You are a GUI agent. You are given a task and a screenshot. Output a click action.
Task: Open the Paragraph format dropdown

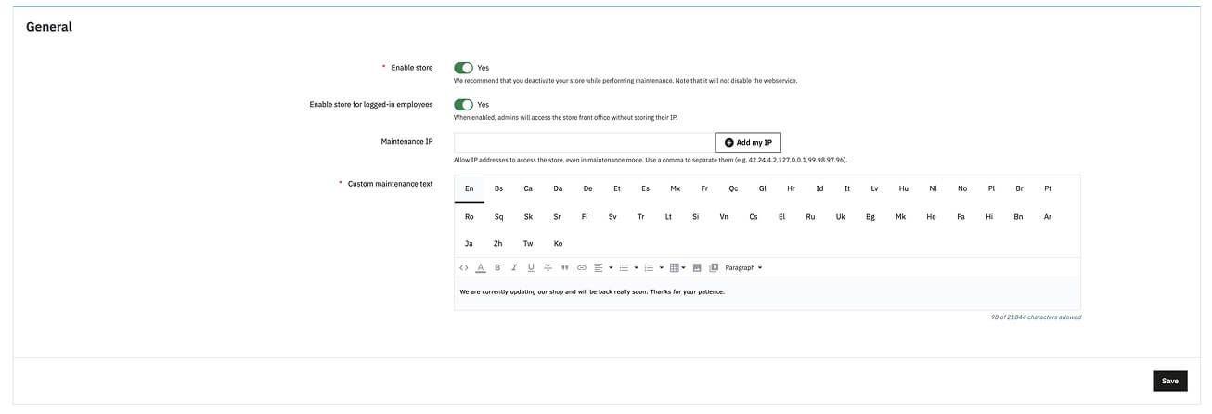coord(743,268)
